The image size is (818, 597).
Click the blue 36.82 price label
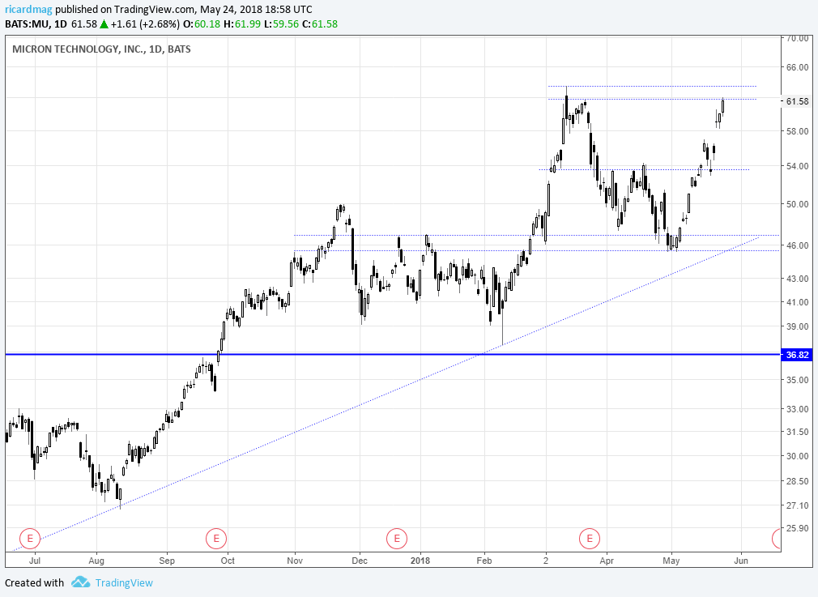tap(797, 355)
